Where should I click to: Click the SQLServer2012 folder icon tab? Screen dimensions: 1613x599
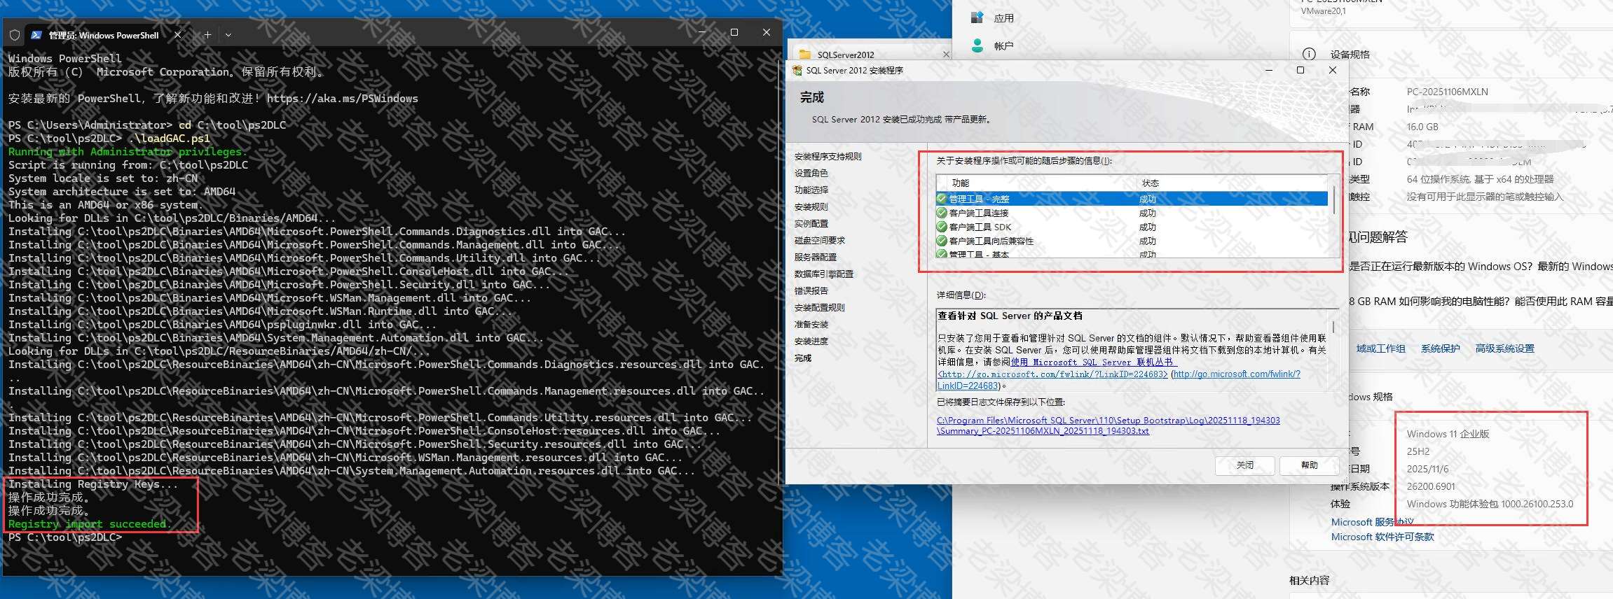(x=805, y=55)
